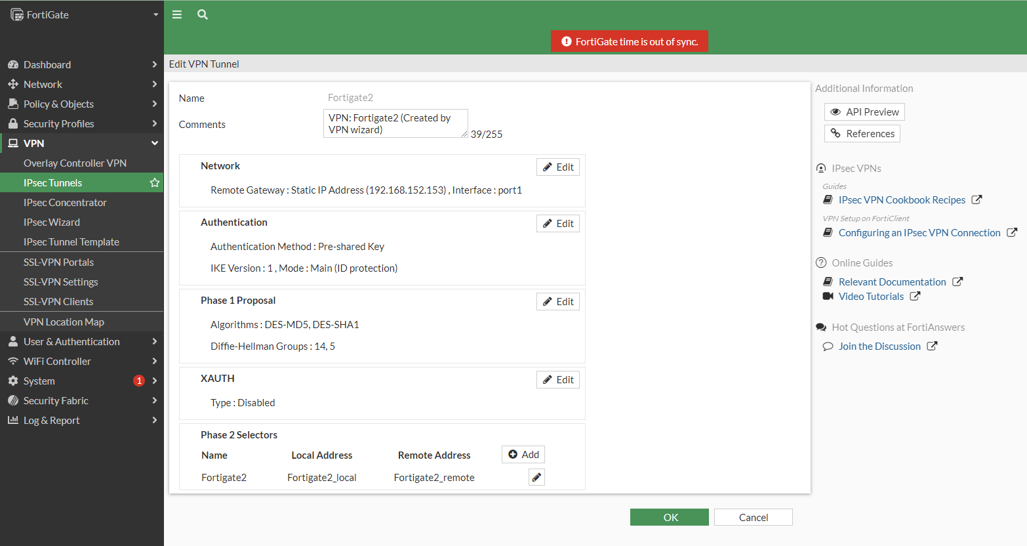Screen dimensions: 1027x546
Task: Click the out of sync warning banner
Action: click(x=630, y=41)
